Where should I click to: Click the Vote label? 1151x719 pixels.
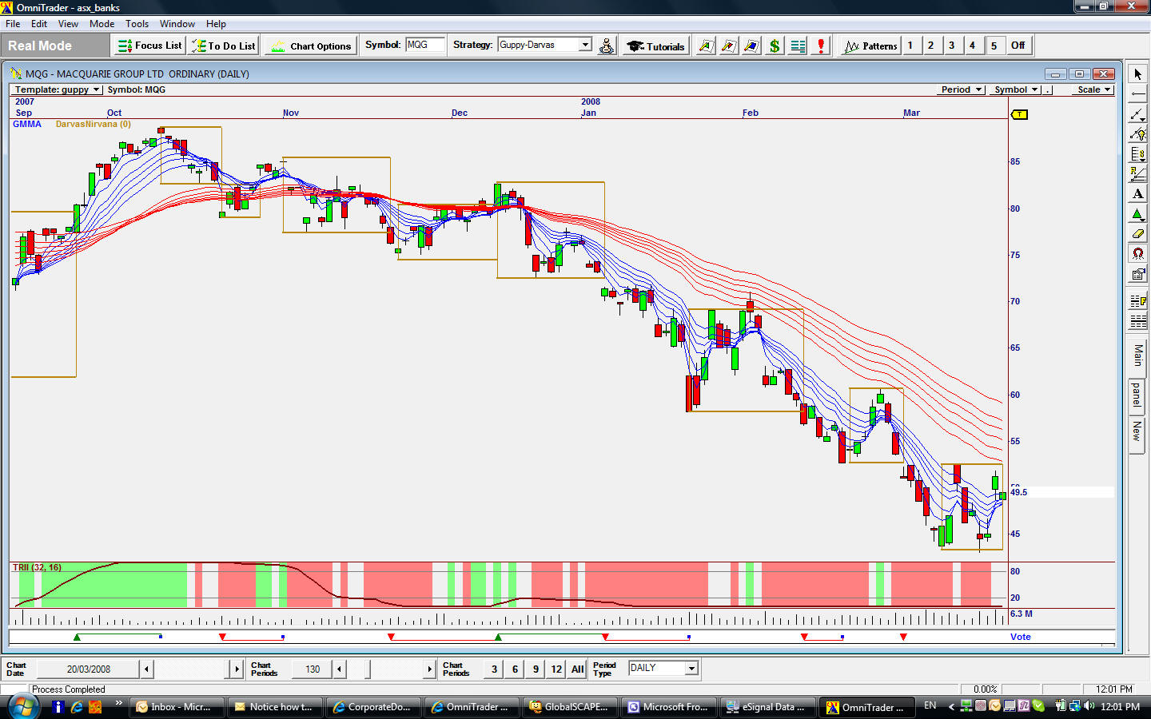click(x=1020, y=637)
